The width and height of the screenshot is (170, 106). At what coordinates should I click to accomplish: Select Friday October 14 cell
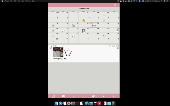(104, 25)
